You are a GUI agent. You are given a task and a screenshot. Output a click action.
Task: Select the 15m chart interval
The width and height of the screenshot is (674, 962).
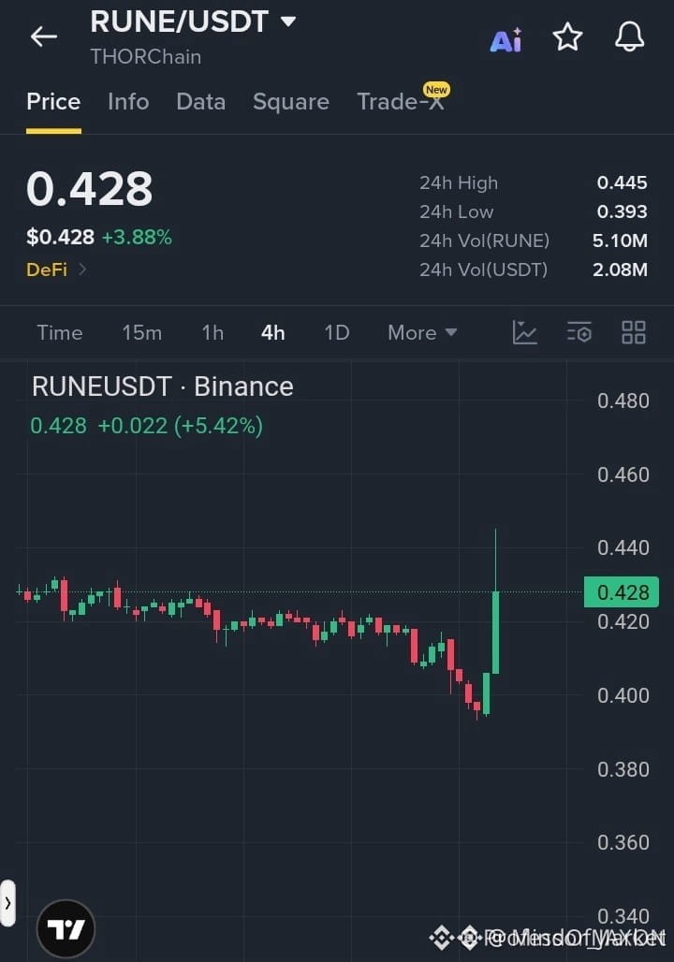[x=141, y=332]
